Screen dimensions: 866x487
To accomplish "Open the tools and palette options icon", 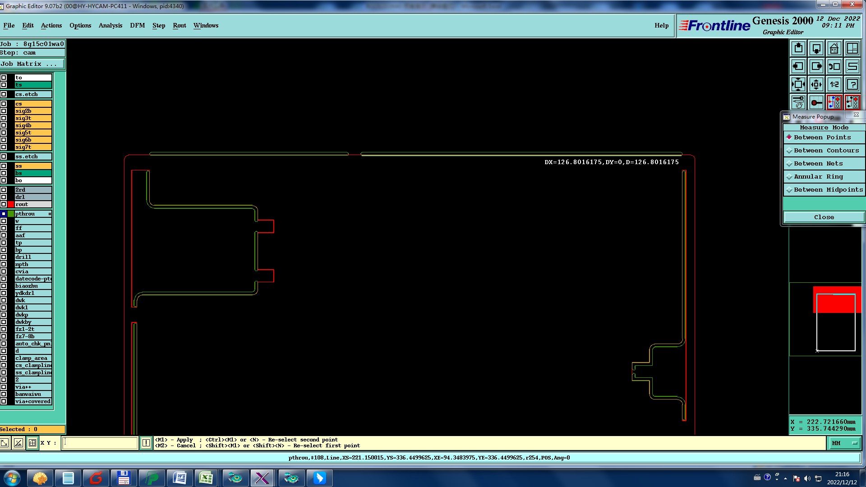I will point(798,102).
